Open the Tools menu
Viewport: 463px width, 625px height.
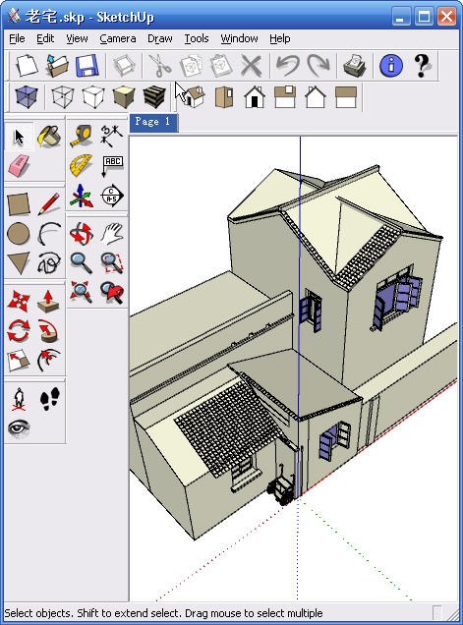tap(197, 38)
